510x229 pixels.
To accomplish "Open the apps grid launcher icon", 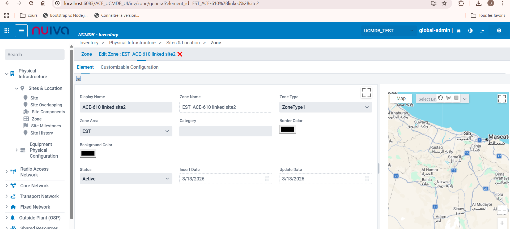I will [x=7, y=31].
